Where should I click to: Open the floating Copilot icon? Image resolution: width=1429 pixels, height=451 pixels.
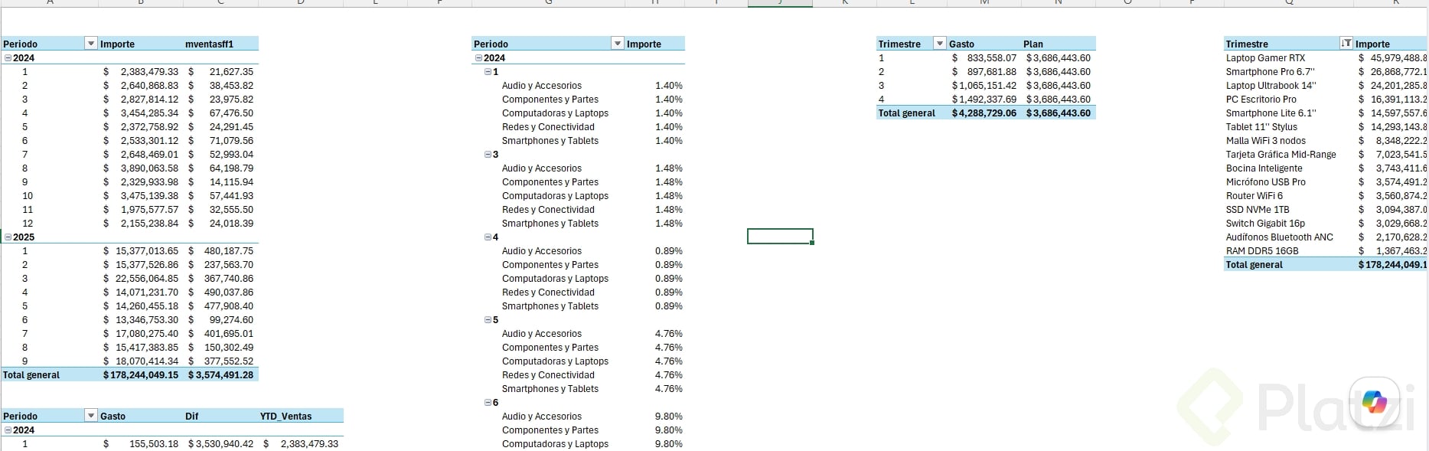point(1375,402)
